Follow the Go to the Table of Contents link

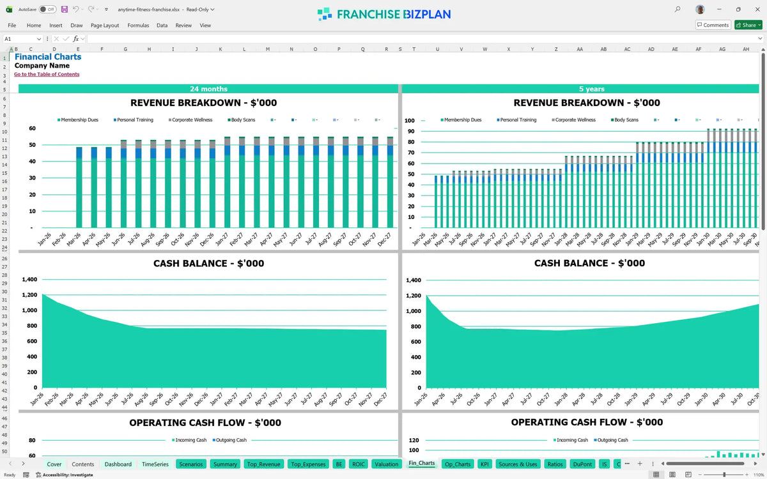tap(47, 74)
